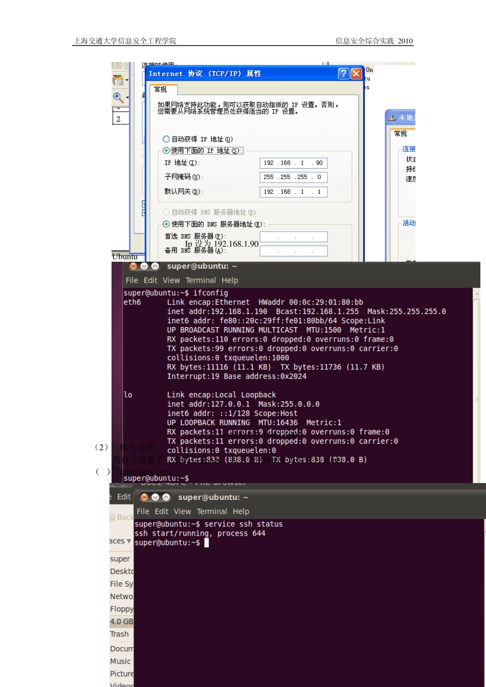Select Desktop place in File Browser sidebar

122,571
